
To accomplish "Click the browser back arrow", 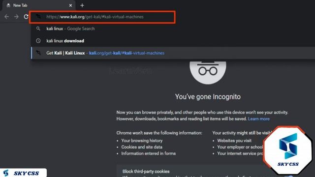I will 6,17.
